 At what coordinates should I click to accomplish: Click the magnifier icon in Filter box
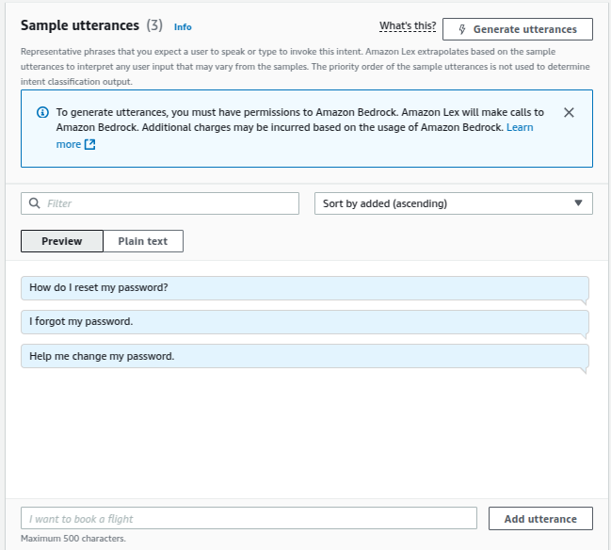tap(34, 203)
